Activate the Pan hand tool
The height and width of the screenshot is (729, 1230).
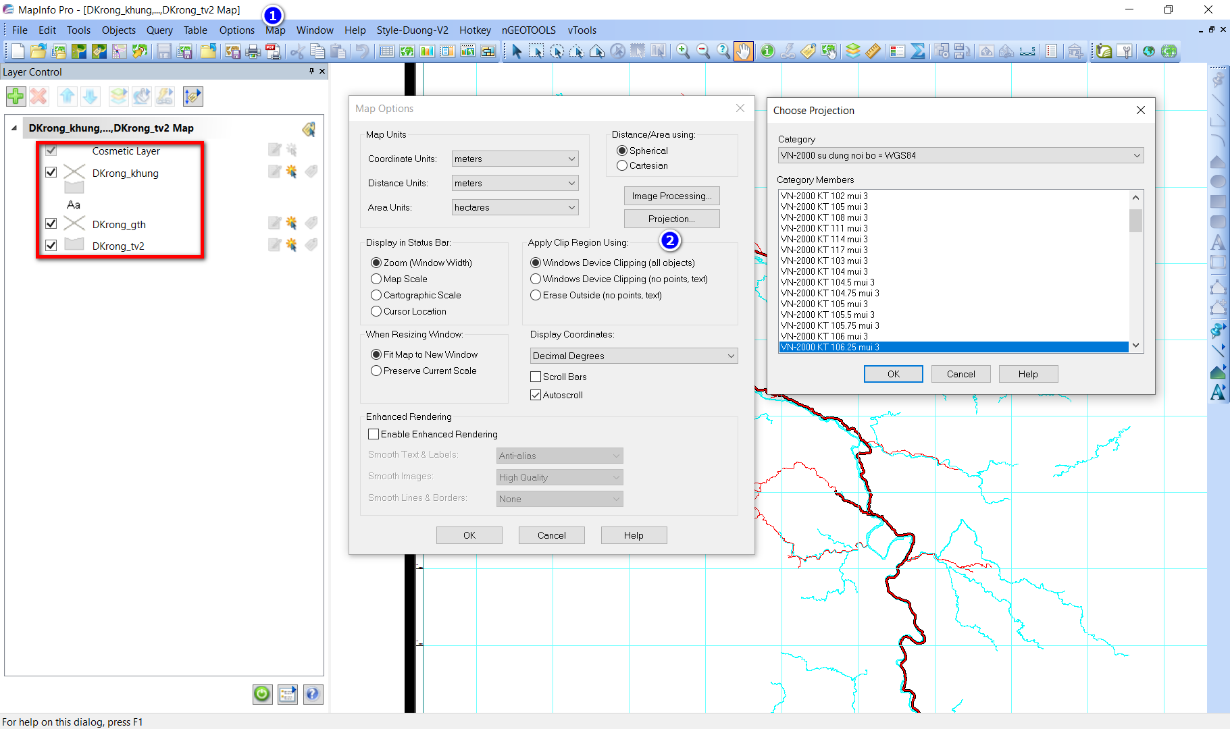coord(743,51)
